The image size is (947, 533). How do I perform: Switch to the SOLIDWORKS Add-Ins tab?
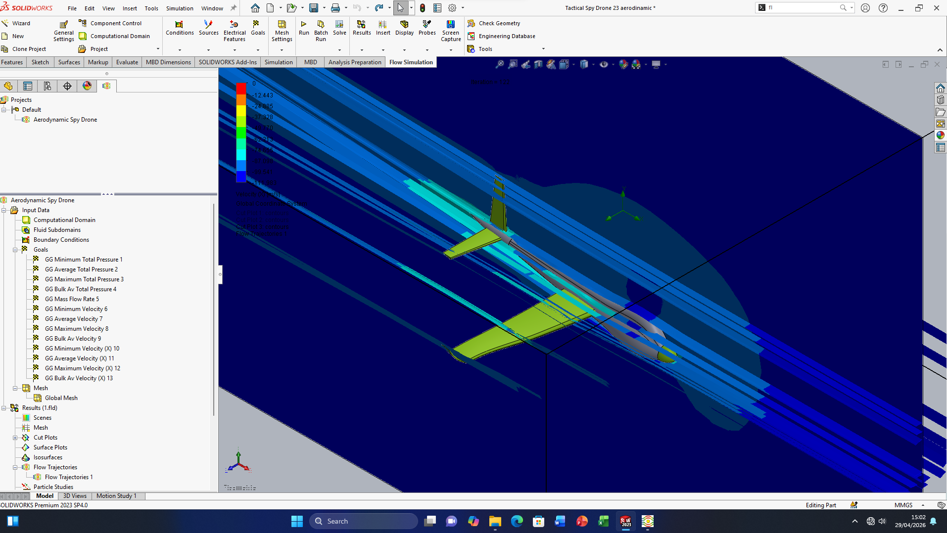pyautogui.click(x=228, y=62)
